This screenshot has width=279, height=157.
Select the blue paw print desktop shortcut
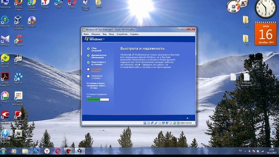click(18, 78)
